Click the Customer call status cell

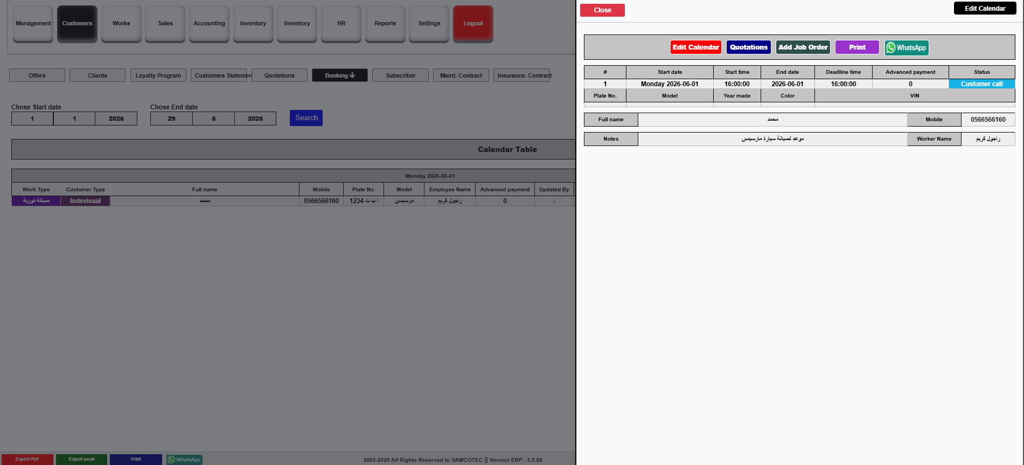pos(981,84)
